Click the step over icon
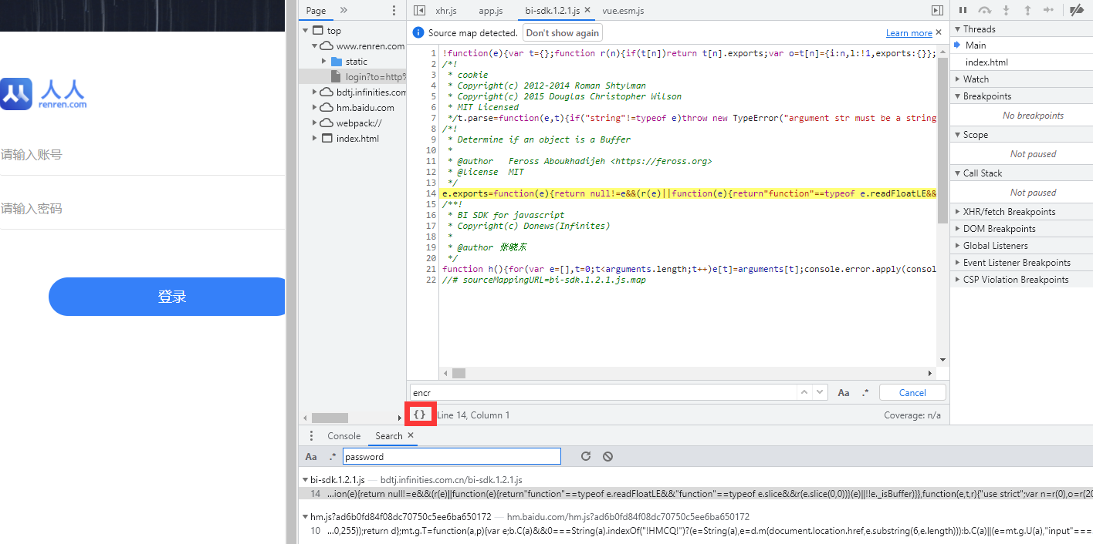The width and height of the screenshot is (1093, 544). [984, 10]
